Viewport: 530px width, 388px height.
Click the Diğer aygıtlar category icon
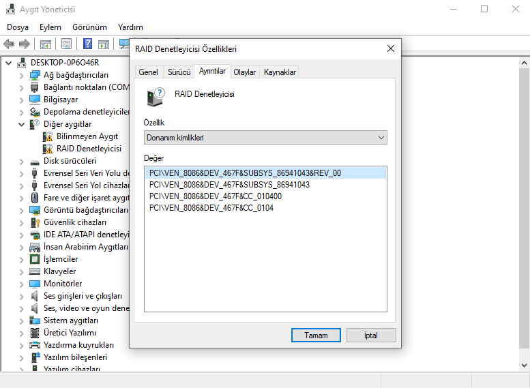point(35,124)
